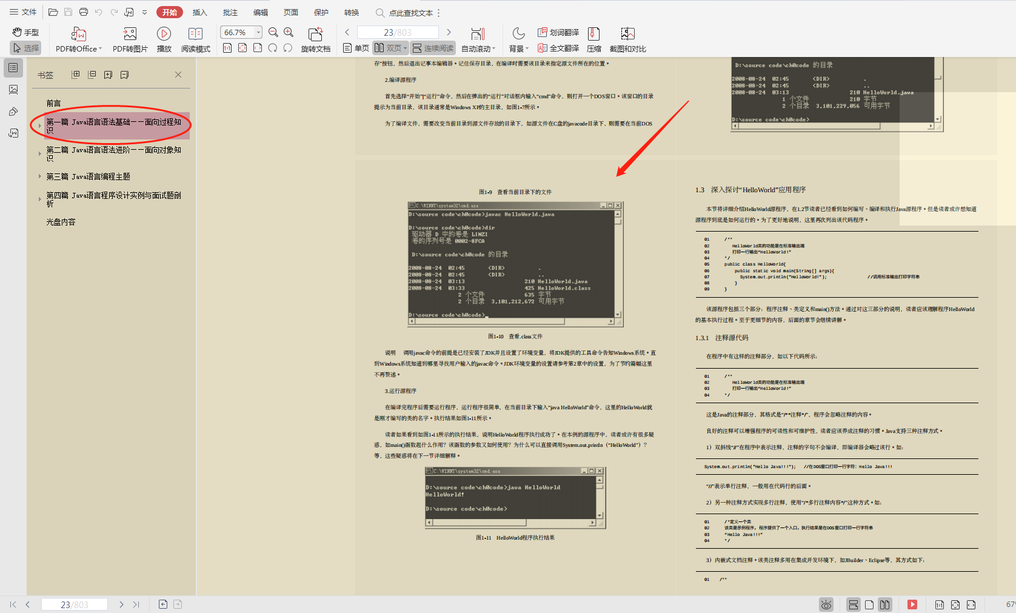The width and height of the screenshot is (1016, 613).
Task: Open the thumbnail panel sidebar icon
Action: click(x=13, y=90)
